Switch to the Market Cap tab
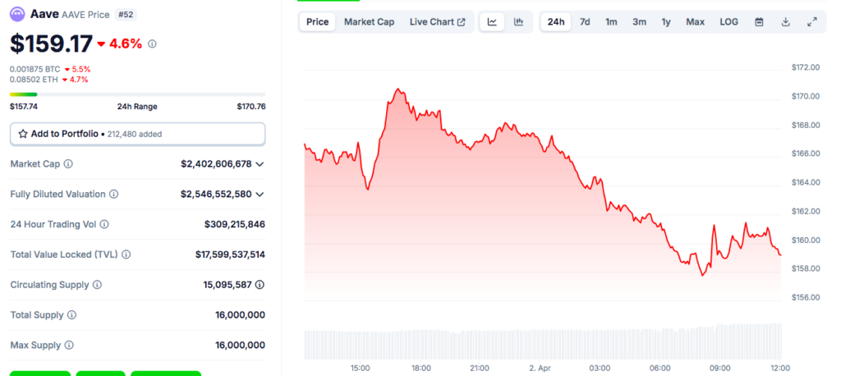Image resolution: width=841 pixels, height=376 pixels. [x=369, y=22]
